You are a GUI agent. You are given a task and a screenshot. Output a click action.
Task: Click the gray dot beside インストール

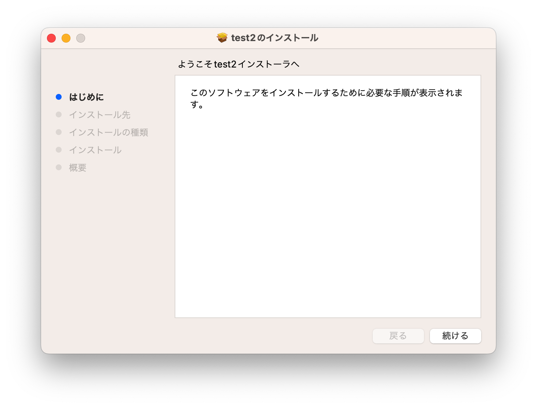pos(59,149)
